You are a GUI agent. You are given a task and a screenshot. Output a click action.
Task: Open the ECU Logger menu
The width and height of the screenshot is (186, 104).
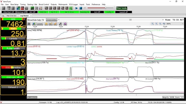(x=74, y=4)
